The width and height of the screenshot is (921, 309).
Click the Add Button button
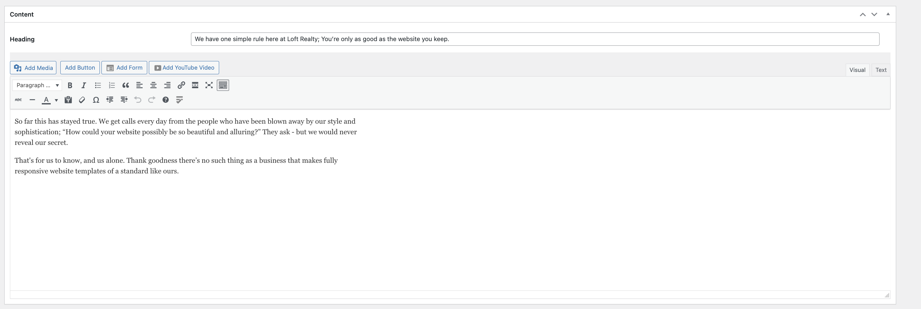[80, 68]
